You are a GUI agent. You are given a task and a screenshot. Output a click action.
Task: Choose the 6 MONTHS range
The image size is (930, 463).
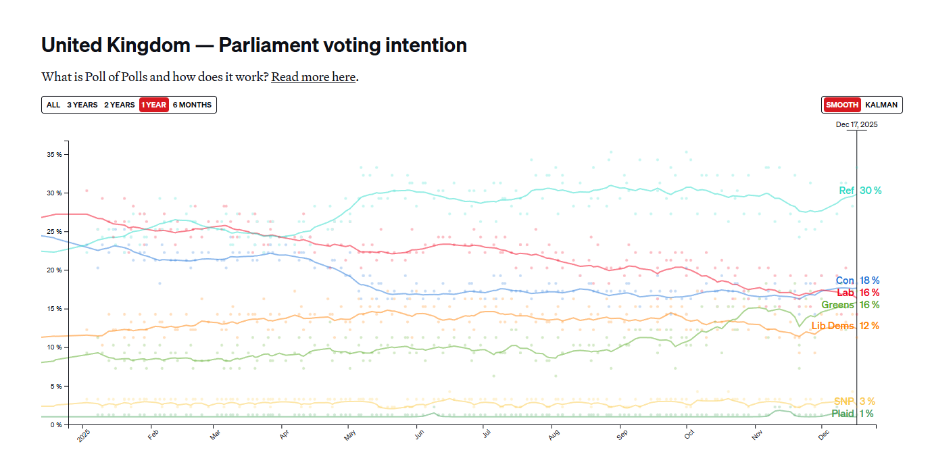(x=192, y=105)
